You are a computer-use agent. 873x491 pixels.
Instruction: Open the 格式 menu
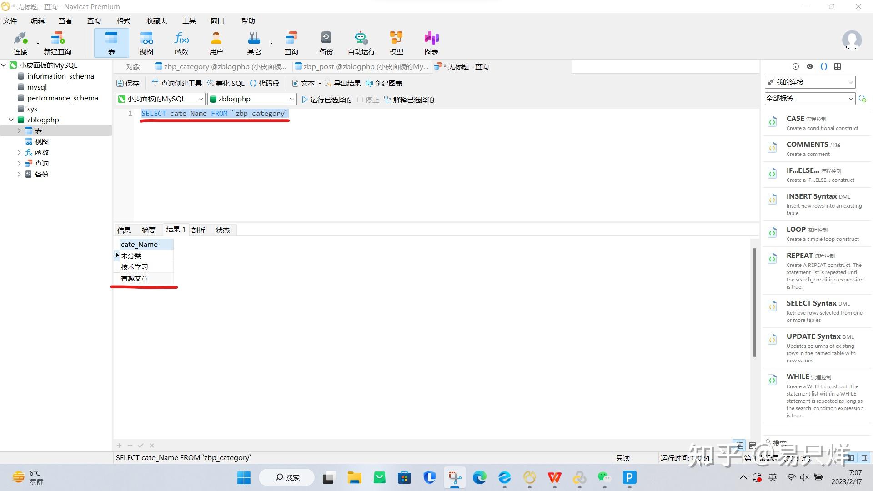124,20
